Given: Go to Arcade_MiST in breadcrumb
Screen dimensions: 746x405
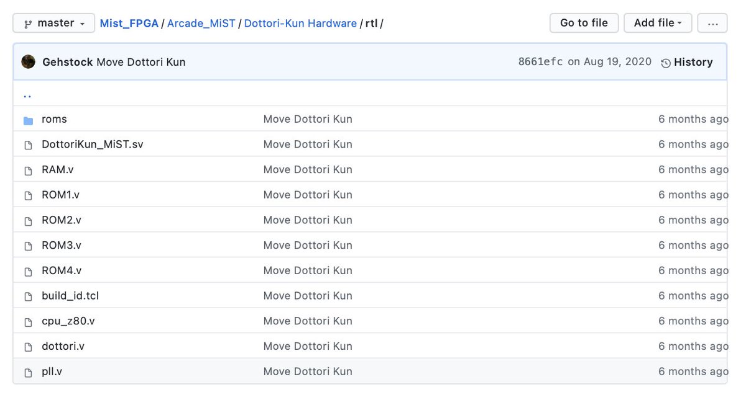Looking at the screenshot, I should pos(201,24).
